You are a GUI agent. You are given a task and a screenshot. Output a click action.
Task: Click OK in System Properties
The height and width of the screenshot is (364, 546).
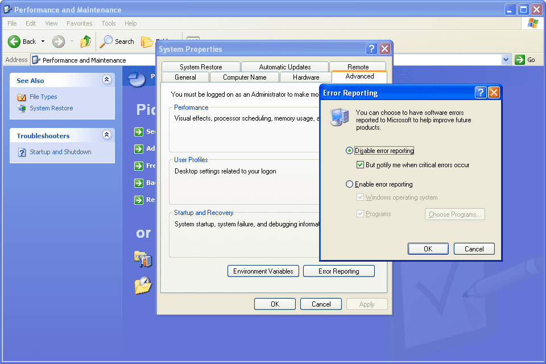pos(275,304)
